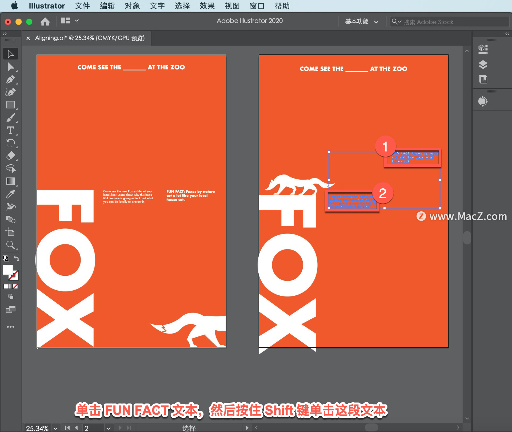
Task: Open the 基本功能 workspace dropdown
Action: (x=362, y=22)
